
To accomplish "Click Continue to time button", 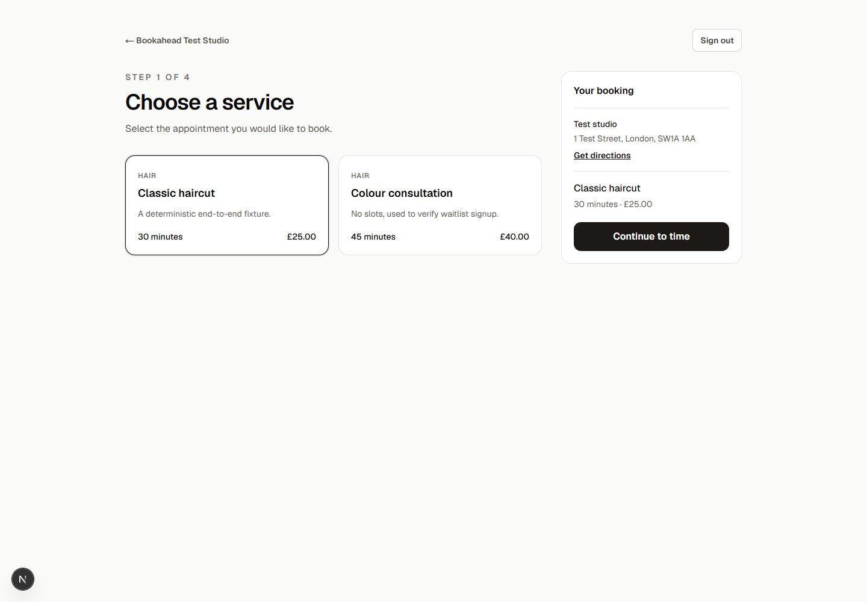I will 651,237.
